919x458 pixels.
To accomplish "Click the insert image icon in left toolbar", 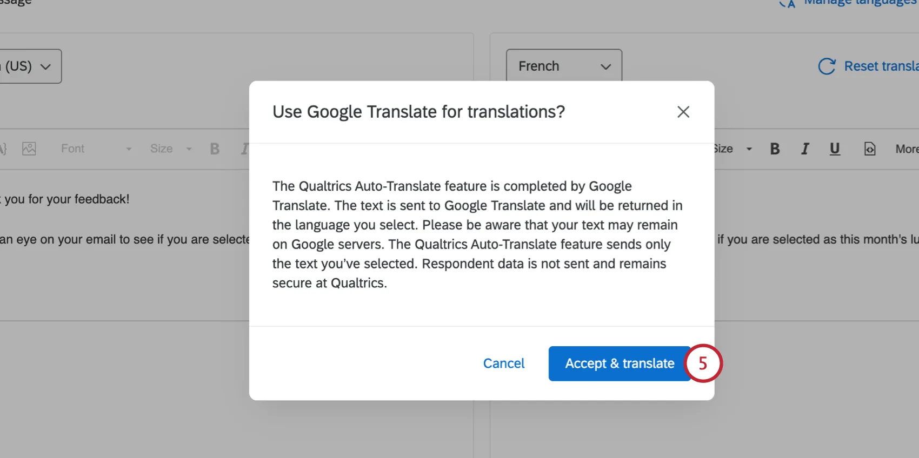I will (x=29, y=149).
